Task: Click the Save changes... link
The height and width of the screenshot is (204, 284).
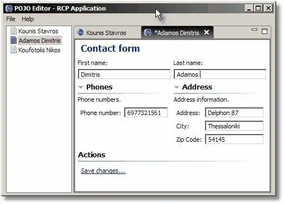Action: [103, 171]
